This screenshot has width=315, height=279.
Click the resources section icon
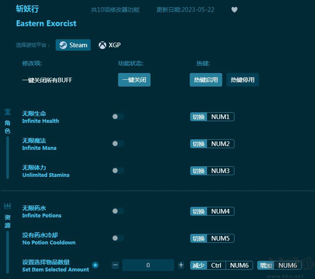click(8, 206)
